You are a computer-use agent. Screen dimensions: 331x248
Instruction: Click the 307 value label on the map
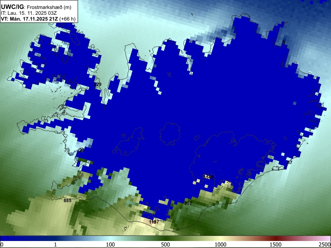188,203
